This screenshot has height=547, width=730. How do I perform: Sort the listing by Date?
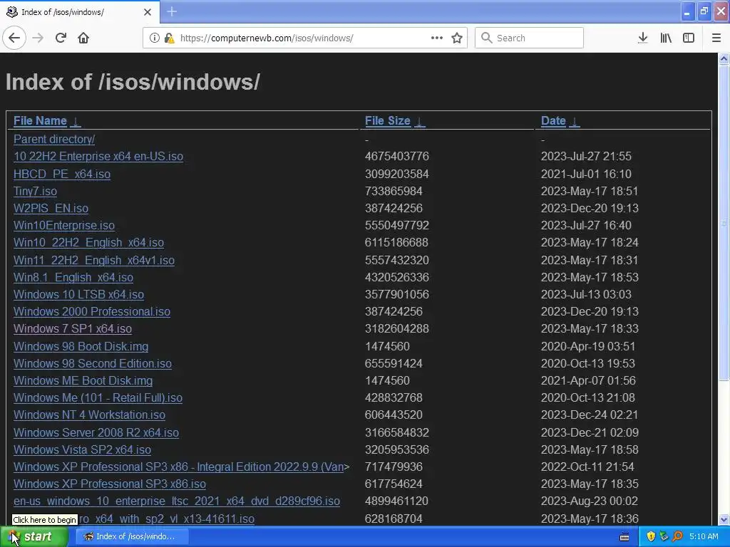(553, 121)
